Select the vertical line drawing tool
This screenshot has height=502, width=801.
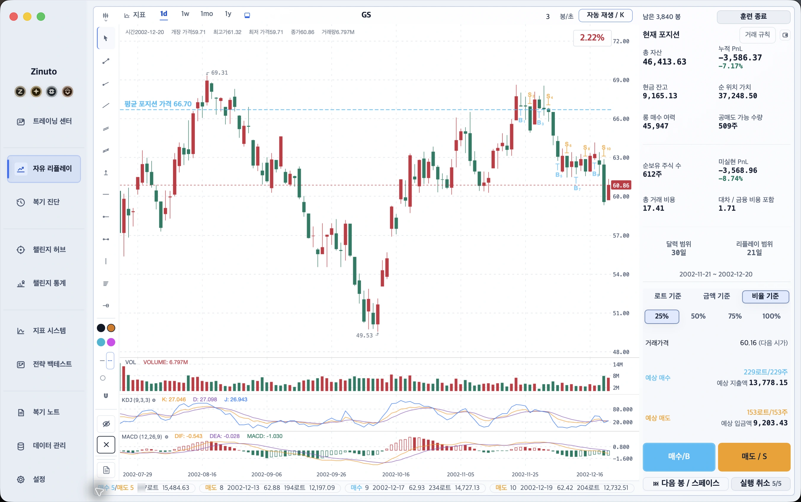tap(106, 261)
